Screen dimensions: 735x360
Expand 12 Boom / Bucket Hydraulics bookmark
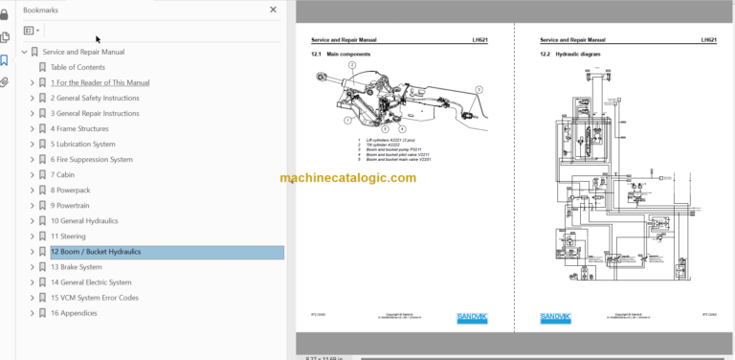(x=32, y=252)
